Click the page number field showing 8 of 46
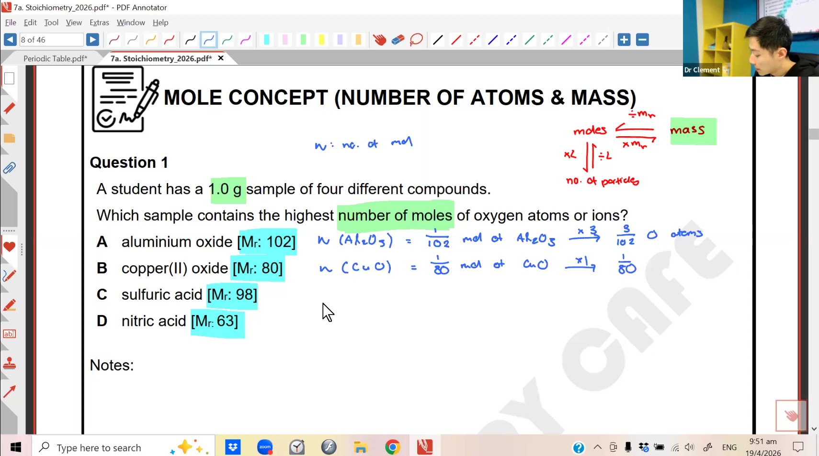 coord(51,40)
